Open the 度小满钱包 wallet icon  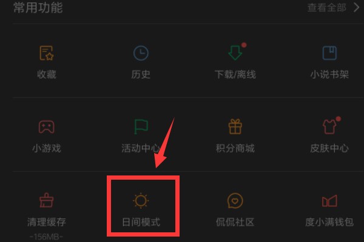coord(329,201)
